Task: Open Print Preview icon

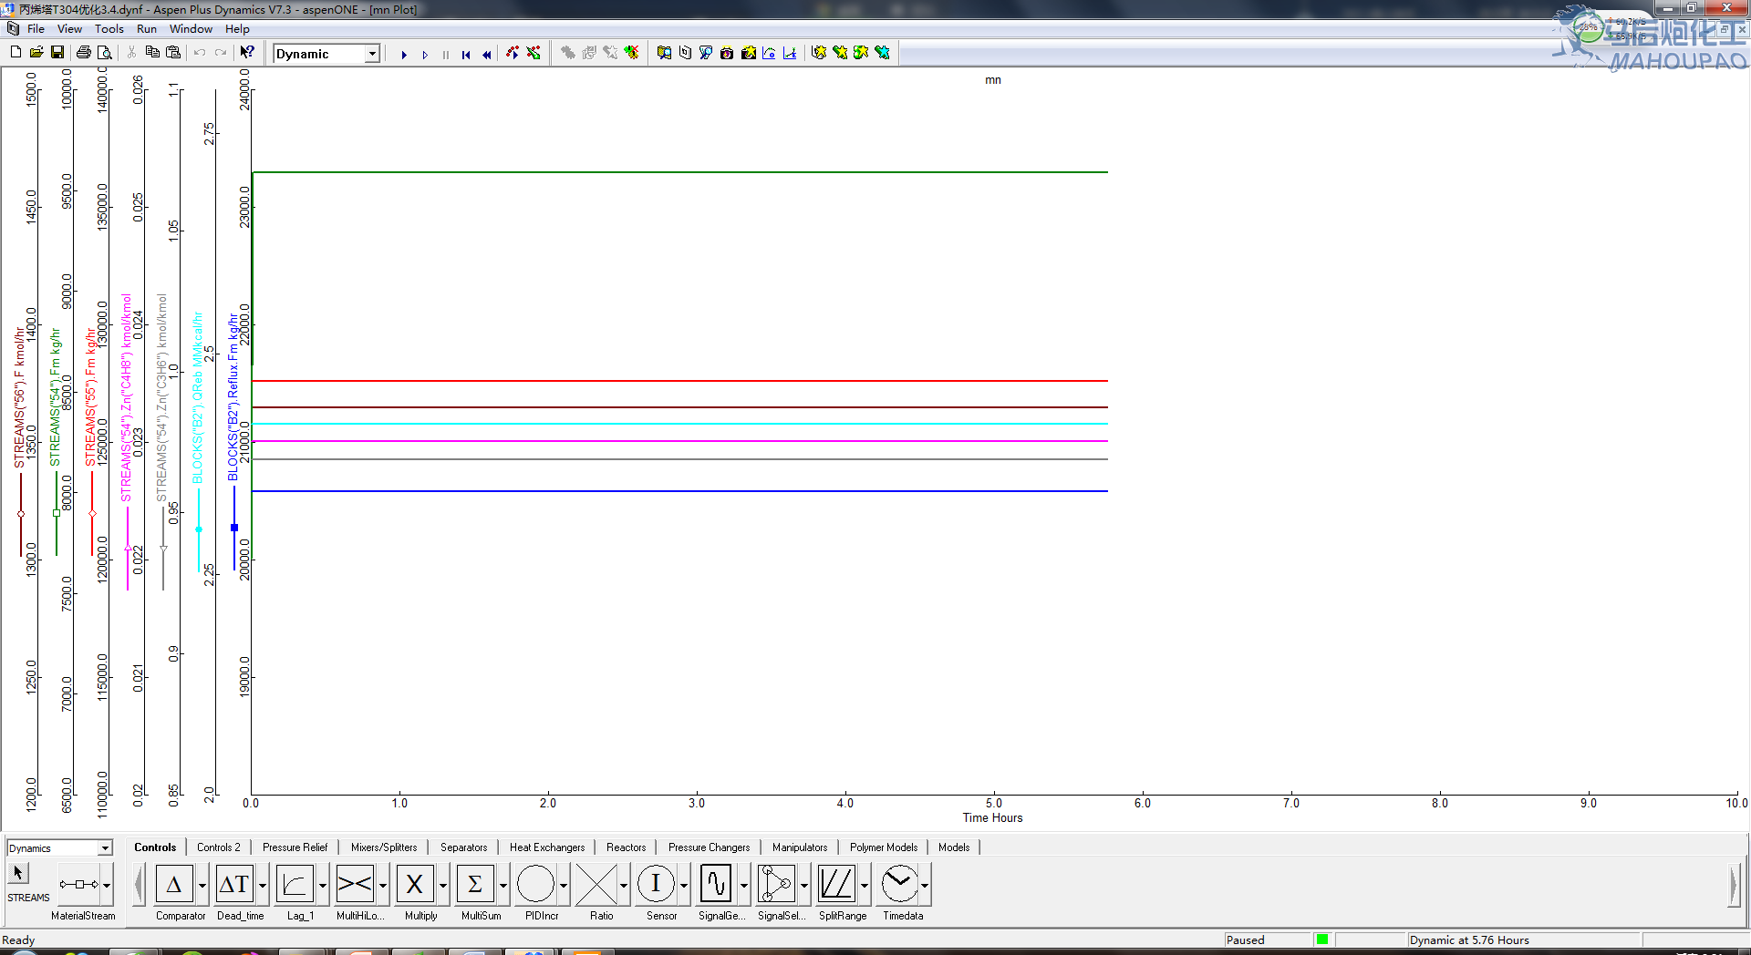Action: click(x=105, y=53)
